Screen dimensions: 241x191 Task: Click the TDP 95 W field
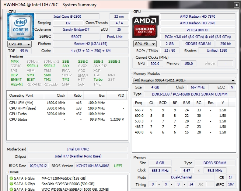pyautogui.click(x=24, y=51)
